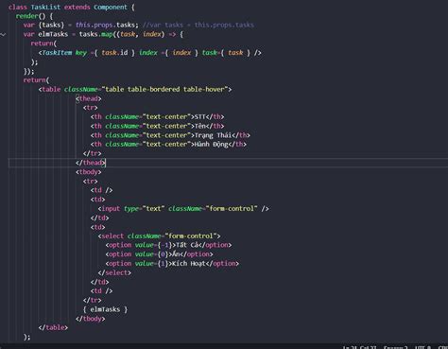Click the closing '</select>' tag

[114, 272]
